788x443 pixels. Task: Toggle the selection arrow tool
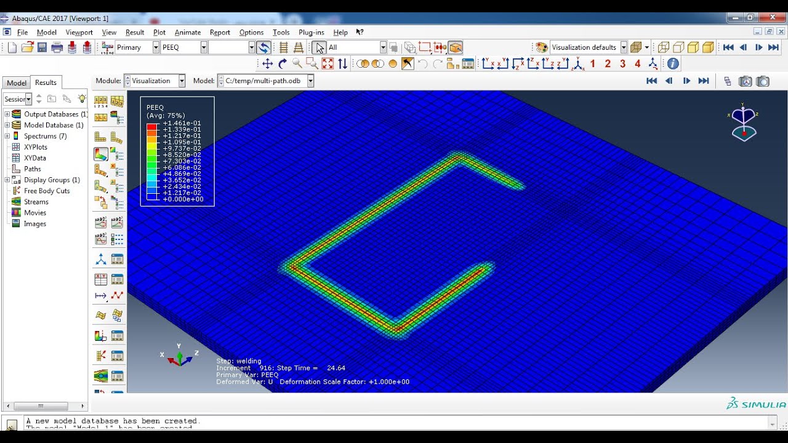pos(319,47)
